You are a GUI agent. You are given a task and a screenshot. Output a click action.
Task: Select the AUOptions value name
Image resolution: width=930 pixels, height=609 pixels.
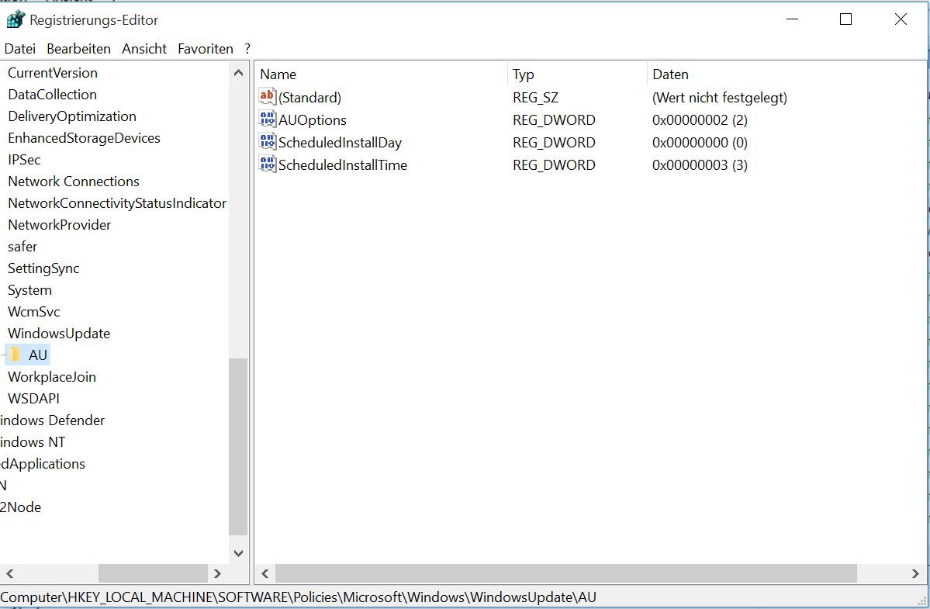tap(313, 119)
